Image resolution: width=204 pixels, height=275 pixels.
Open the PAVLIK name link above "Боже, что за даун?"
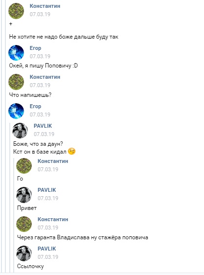coord(43,126)
